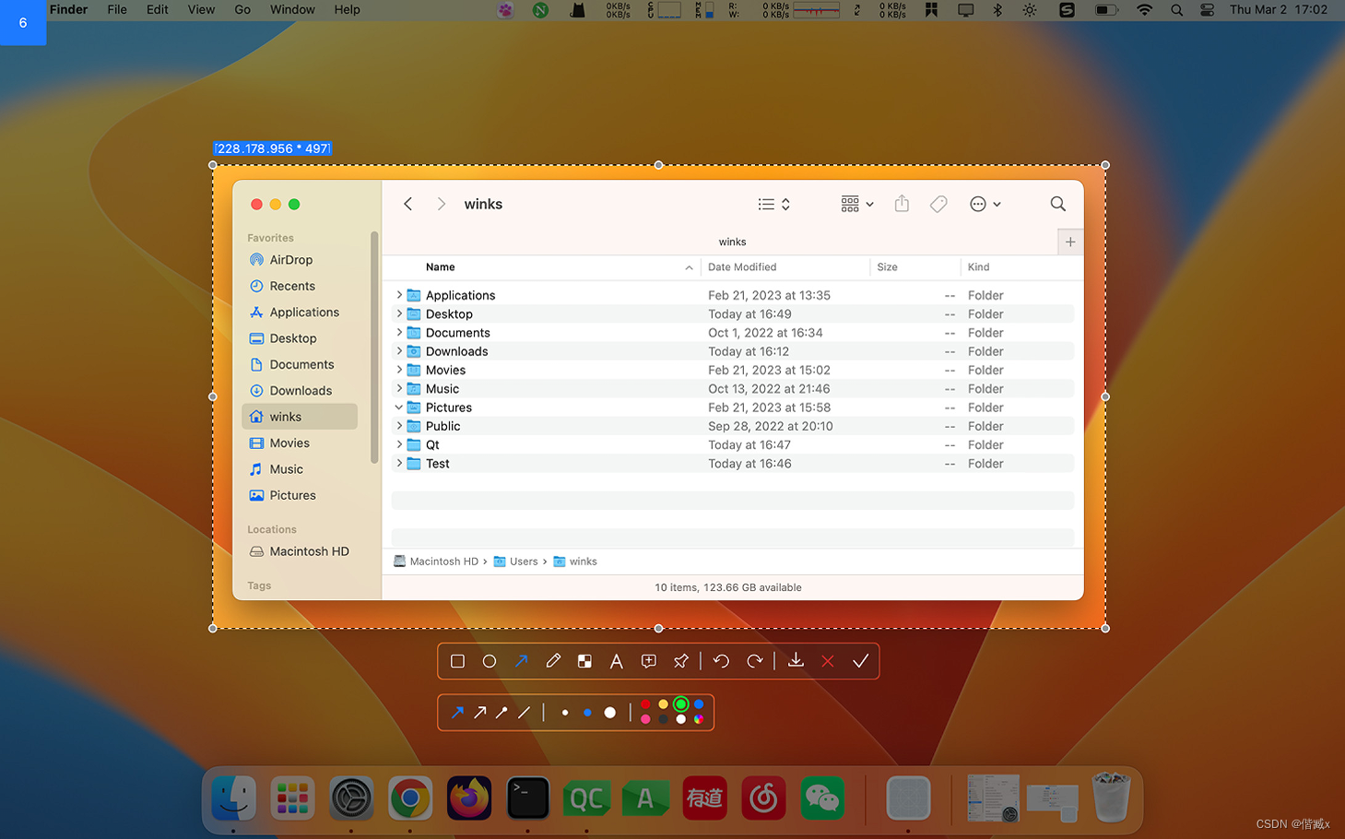This screenshot has height=839, width=1345.
Task: Add a new Finder tab
Action: 1070,242
